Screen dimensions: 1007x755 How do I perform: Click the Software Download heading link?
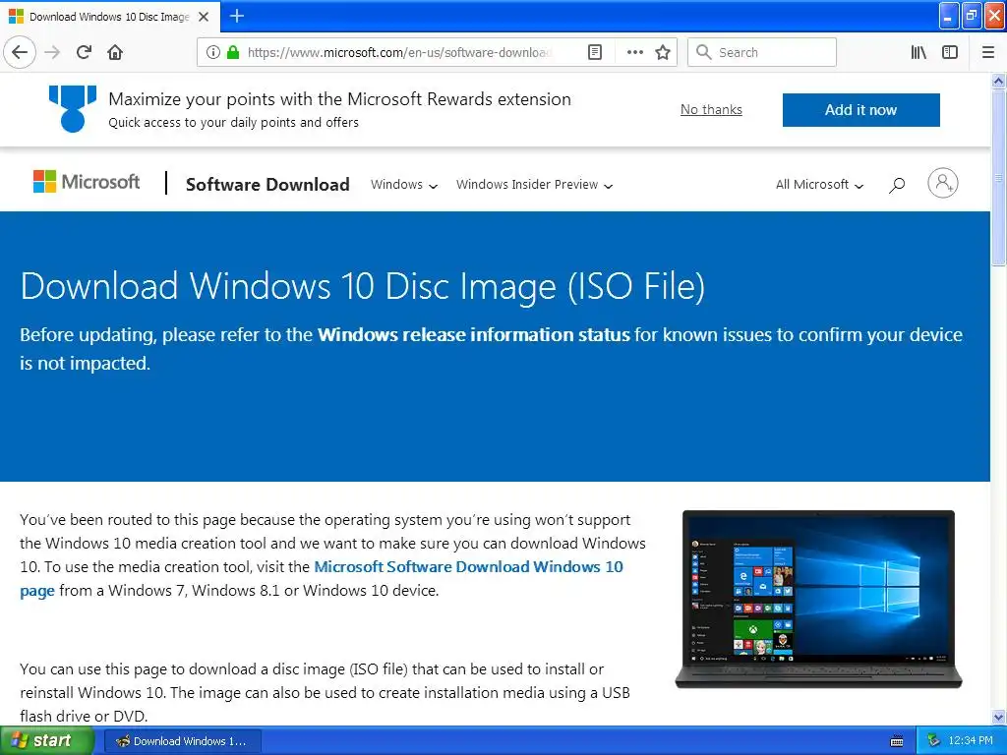coord(267,184)
